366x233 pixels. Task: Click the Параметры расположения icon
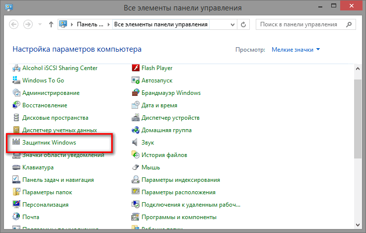click(136, 192)
